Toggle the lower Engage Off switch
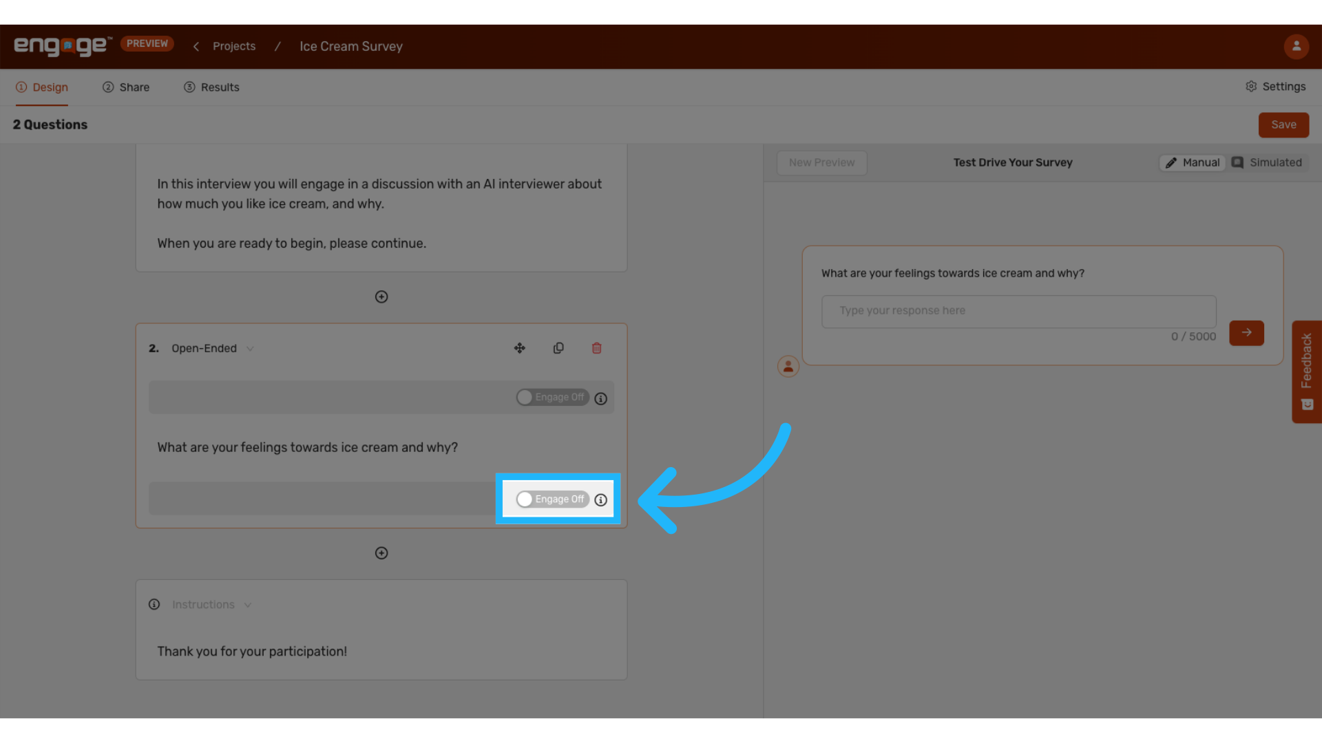Screen dimensions: 1322x743 pos(552,499)
